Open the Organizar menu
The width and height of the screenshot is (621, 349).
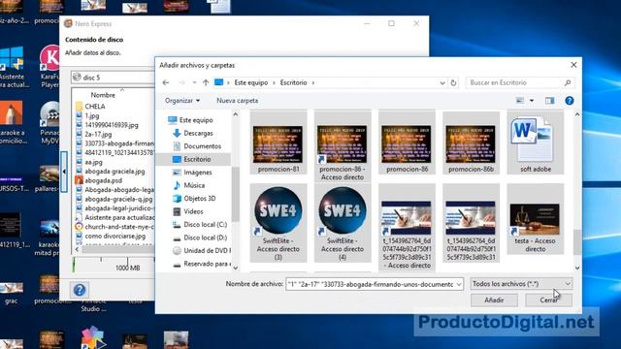(x=182, y=101)
